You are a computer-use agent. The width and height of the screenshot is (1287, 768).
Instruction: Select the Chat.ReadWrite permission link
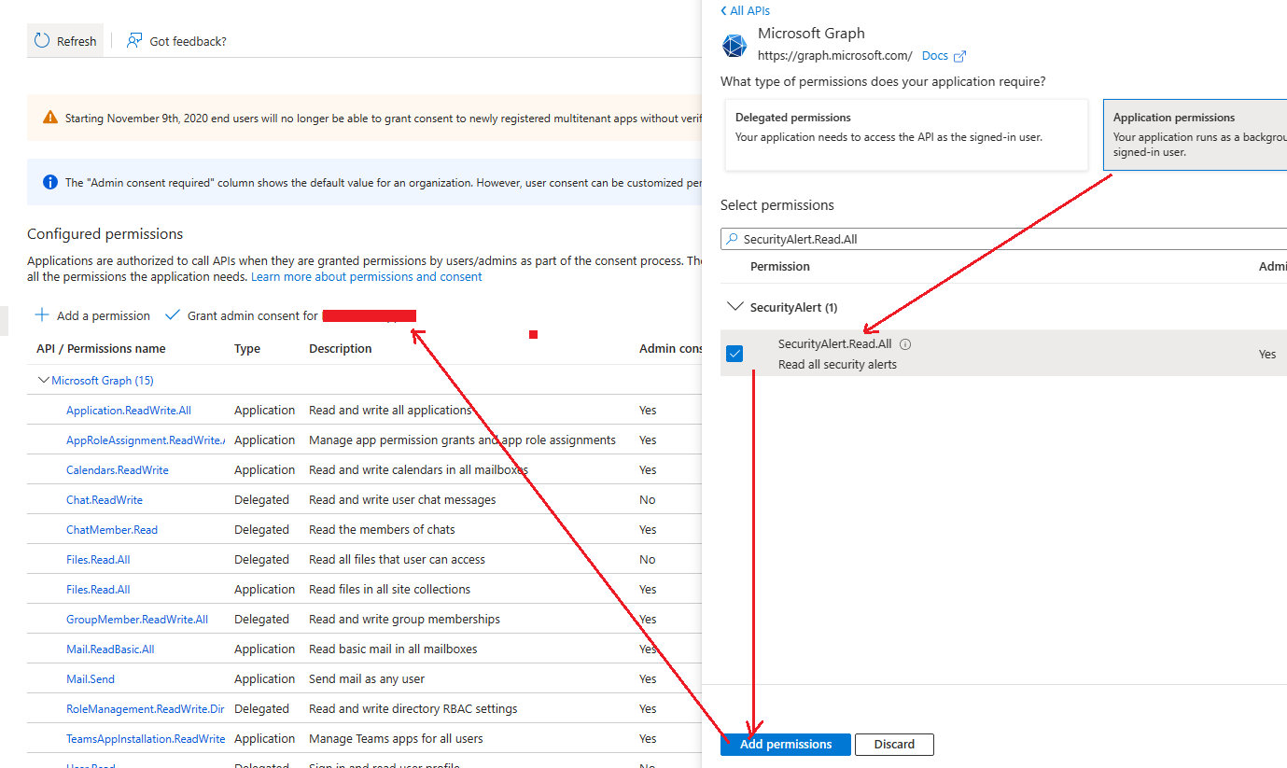pos(105,500)
